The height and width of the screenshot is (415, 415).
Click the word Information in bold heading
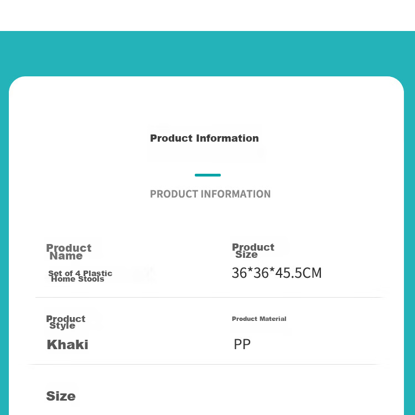tap(227, 138)
